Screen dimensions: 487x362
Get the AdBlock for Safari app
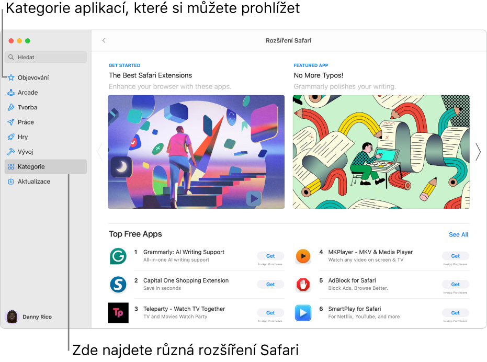pyautogui.click(x=455, y=284)
